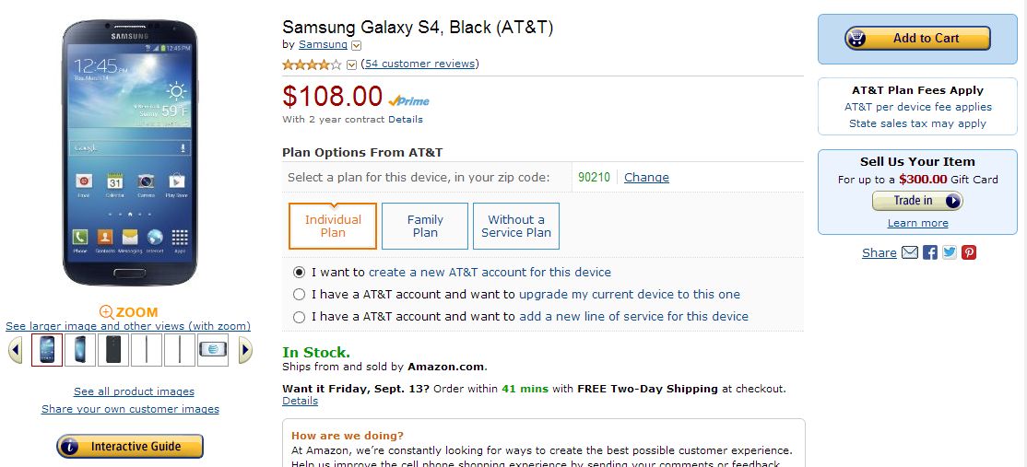
Task: Share product via the email envelope icon
Action: click(x=910, y=252)
